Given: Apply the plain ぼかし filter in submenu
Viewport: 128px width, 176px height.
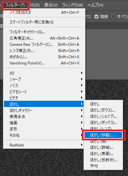Looking at the screenshot, I should (103, 104).
